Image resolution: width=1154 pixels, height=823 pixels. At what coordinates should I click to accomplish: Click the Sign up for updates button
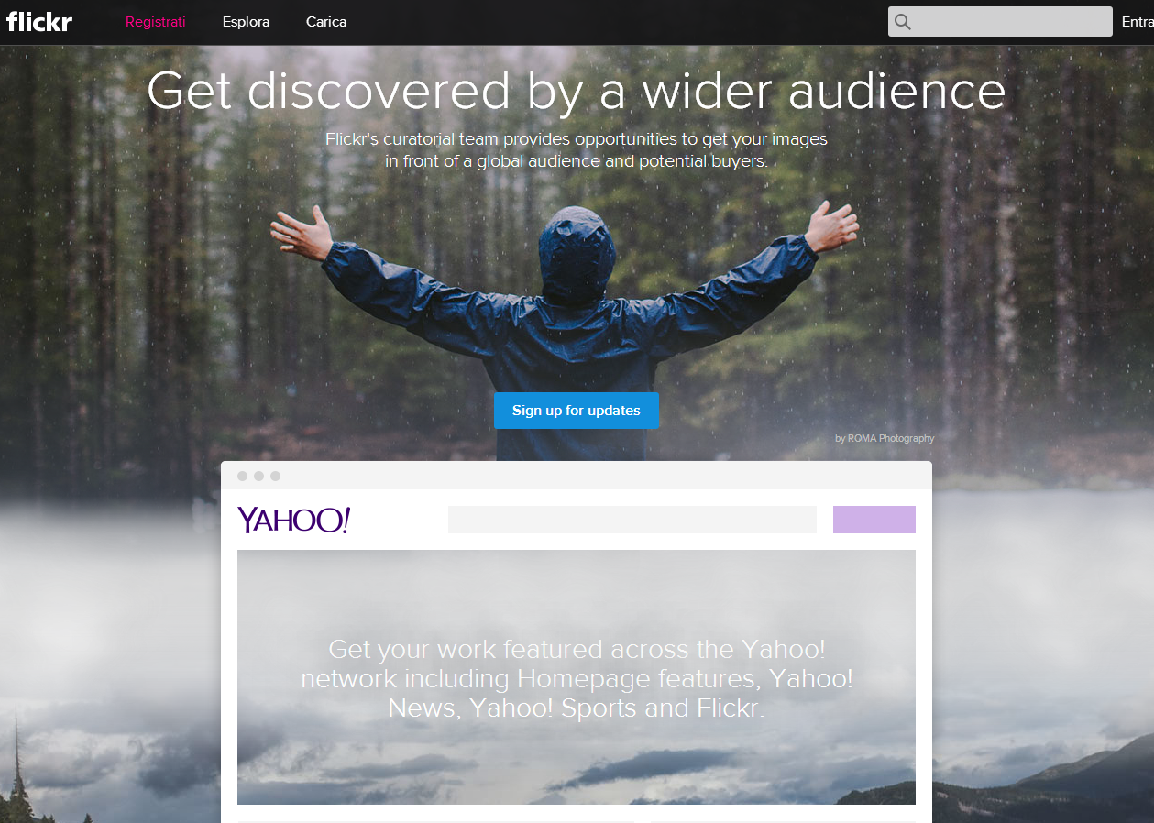tap(577, 411)
